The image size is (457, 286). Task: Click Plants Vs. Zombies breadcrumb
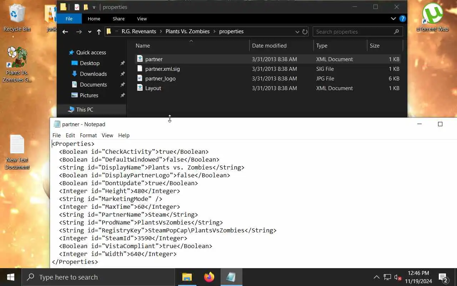pos(187,31)
